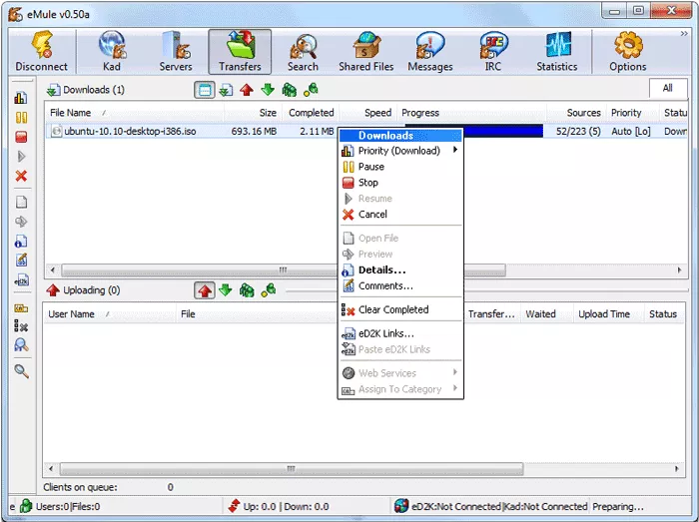This screenshot has height=522, width=699.
Task: Click the known clients icon in Downloads bar
Action: 311,90
